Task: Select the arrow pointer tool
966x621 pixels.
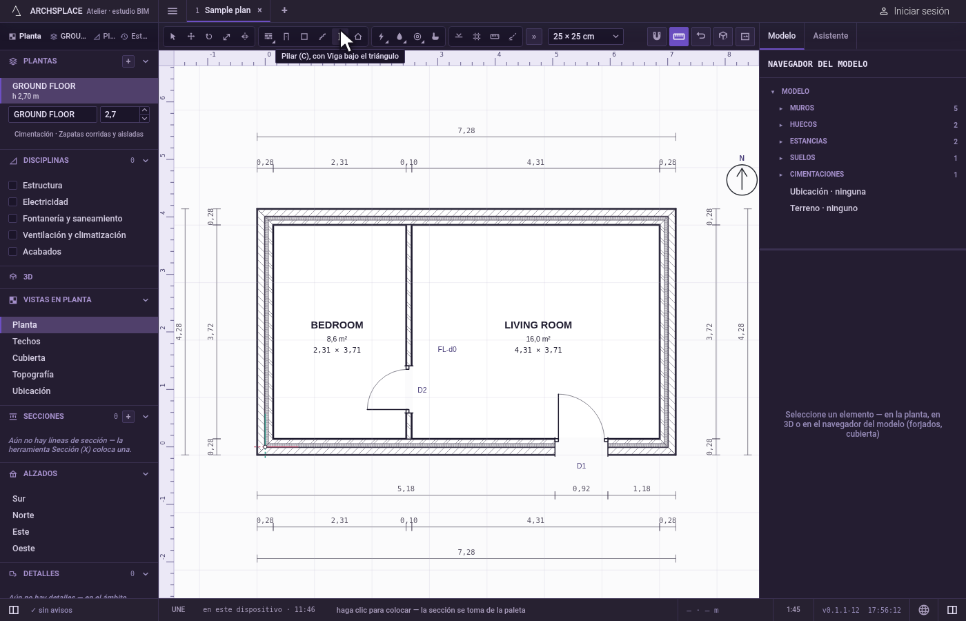Action: (x=173, y=37)
